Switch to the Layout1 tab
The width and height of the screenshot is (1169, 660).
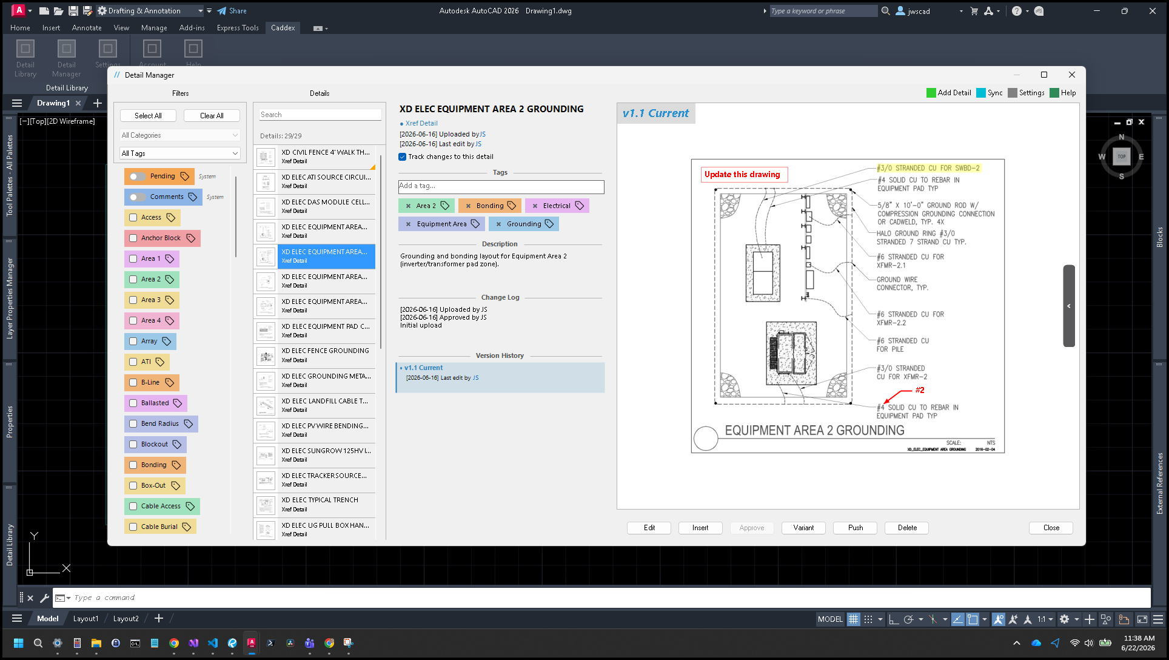point(85,619)
